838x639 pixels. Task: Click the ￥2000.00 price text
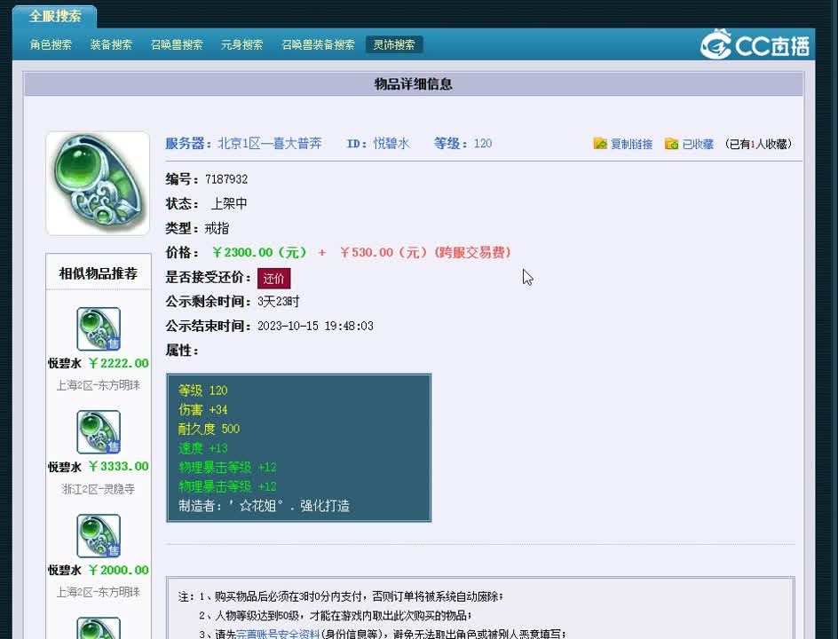coord(119,570)
